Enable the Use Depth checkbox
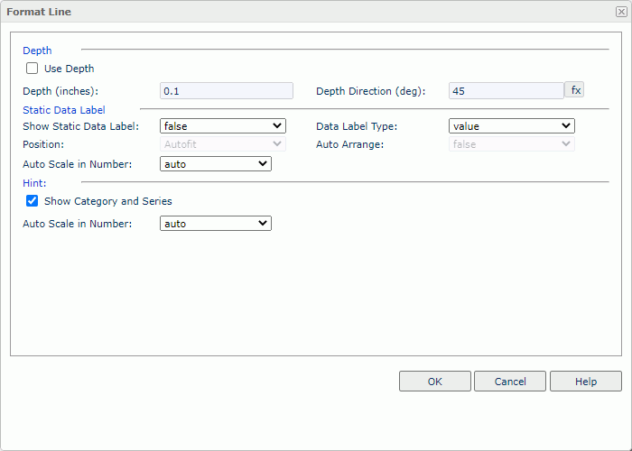Viewport: 632px width, 451px height. pyautogui.click(x=33, y=69)
